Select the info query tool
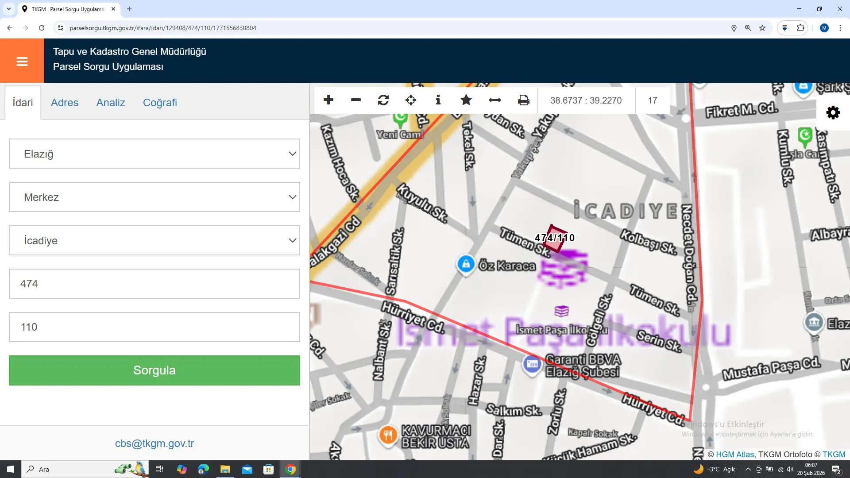Viewport: 850px width, 478px height. tap(438, 100)
